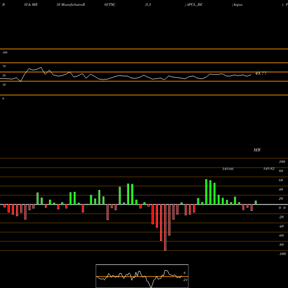Click the MR axis label -100
Image resolution: width=288 pixels, height=288 pixels.
pyautogui.click(x=282, y=254)
